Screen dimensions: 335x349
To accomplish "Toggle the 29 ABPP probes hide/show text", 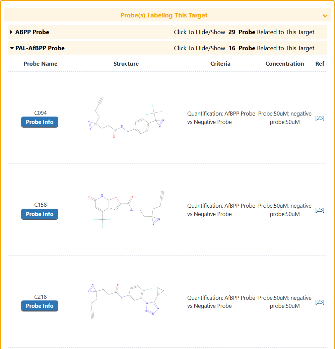I will click(244, 32).
